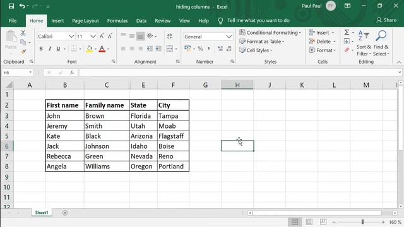Click Merge & Center icon

[170, 49]
